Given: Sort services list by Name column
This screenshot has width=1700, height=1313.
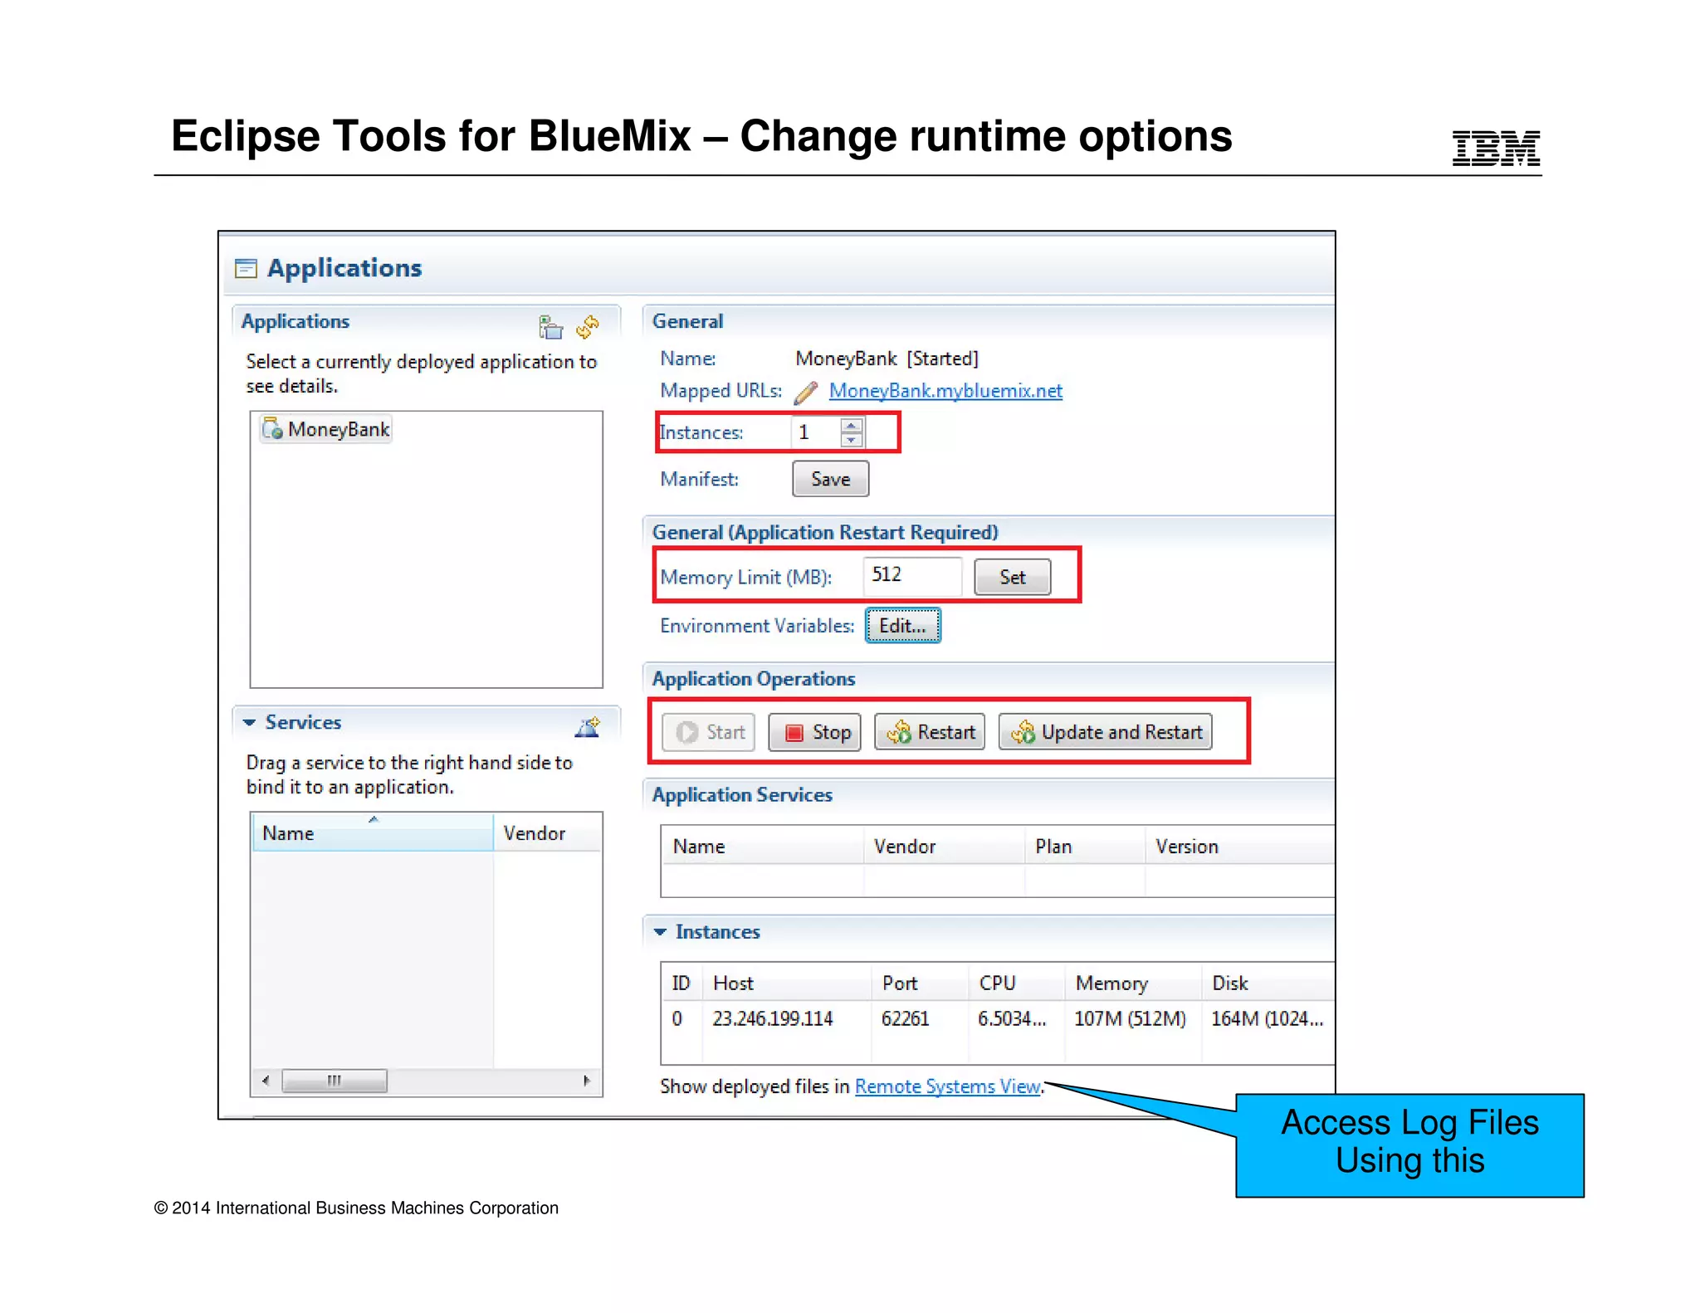Looking at the screenshot, I should (x=373, y=832).
